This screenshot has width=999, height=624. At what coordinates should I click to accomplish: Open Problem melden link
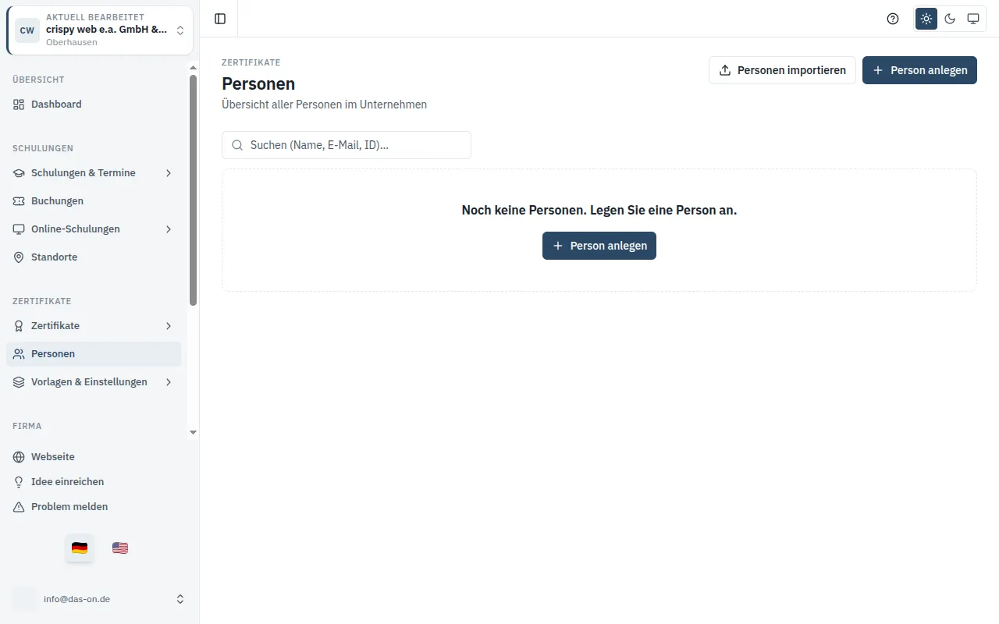94,507
